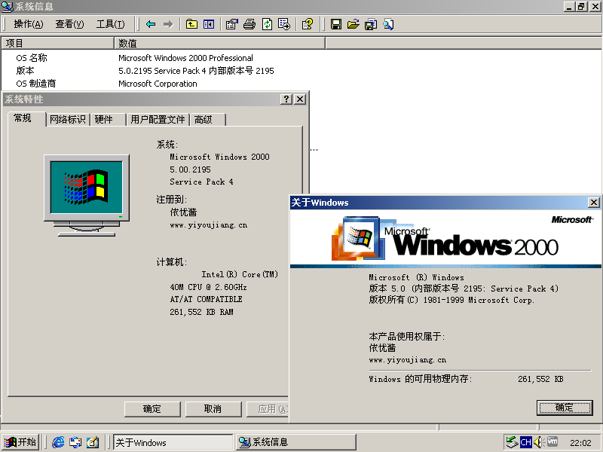Launch Internet Explorer from quick launch
The width and height of the screenshot is (603, 452).
[58, 442]
